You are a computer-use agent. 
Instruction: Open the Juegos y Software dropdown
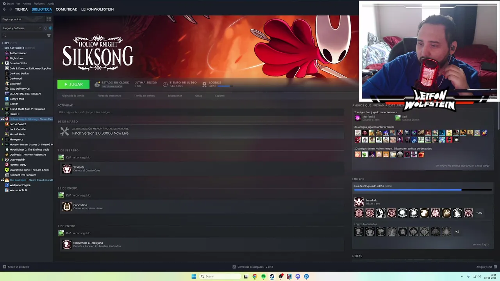click(21, 28)
